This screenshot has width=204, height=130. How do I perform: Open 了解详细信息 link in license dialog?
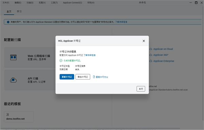[x=89, y=55]
